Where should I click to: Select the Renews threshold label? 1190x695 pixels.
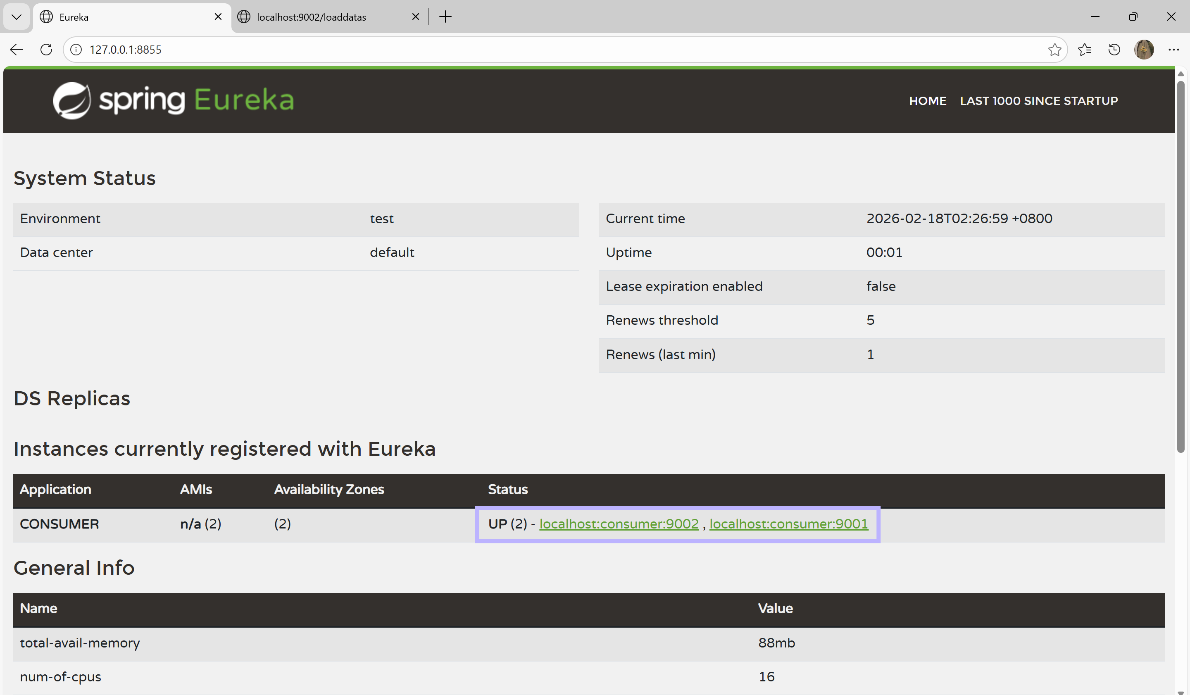tap(662, 320)
